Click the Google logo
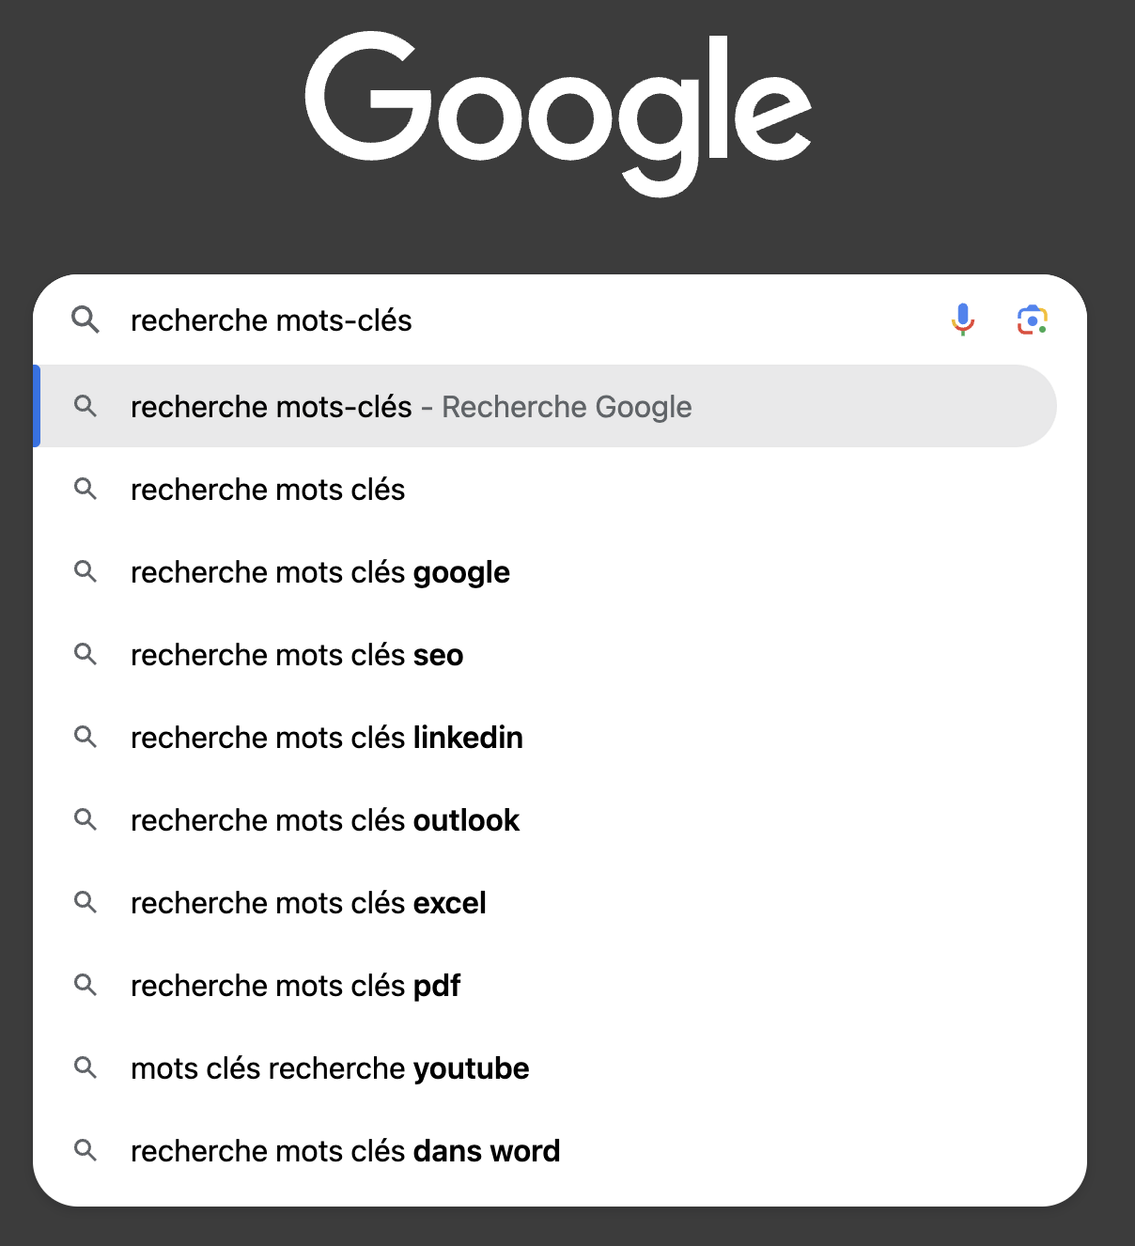 (559, 114)
